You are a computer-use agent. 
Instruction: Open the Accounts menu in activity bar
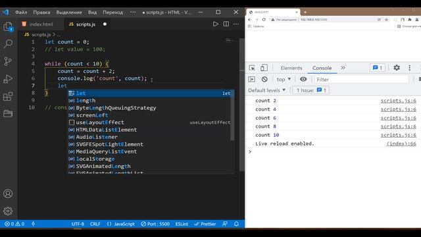click(8, 194)
